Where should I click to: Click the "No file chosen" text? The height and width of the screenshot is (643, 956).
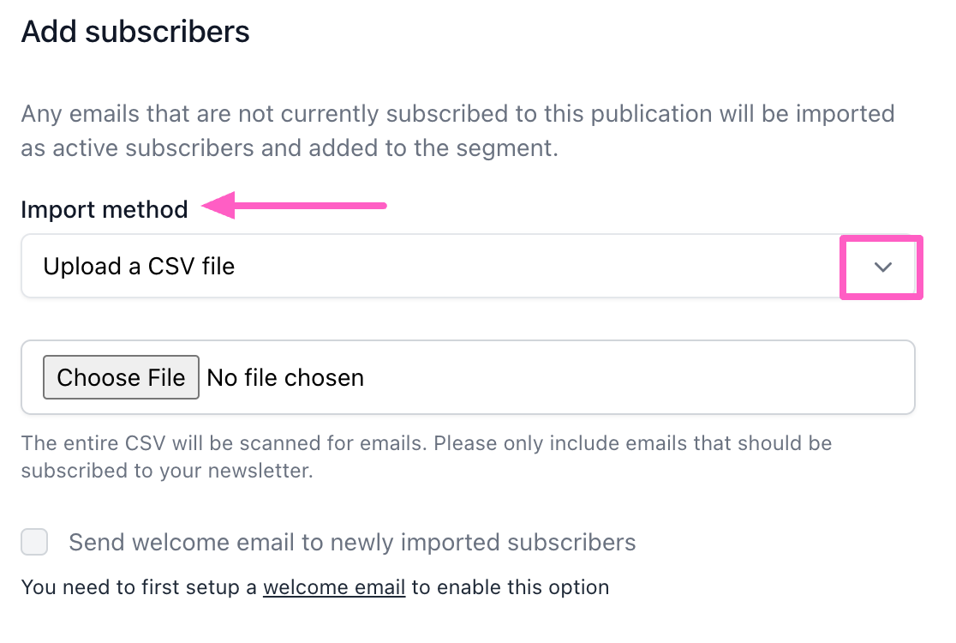tap(285, 377)
